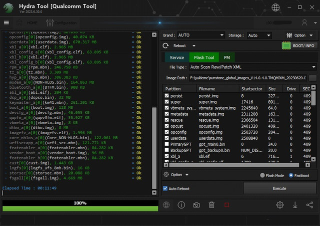Click the table horizontal scroll right arrow
Viewport: 320px width, 226px height.
[307, 165]
